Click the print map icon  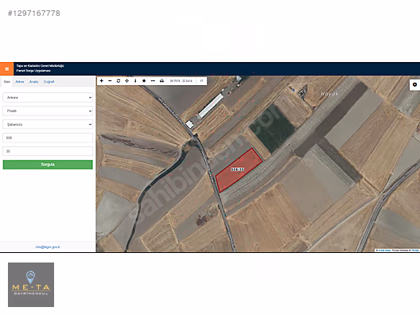(x=161, y=80)
